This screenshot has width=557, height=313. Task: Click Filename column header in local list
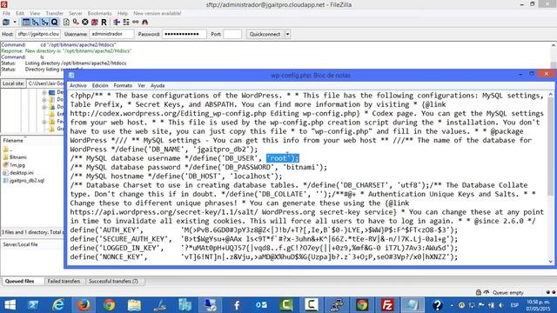(13, 141)
